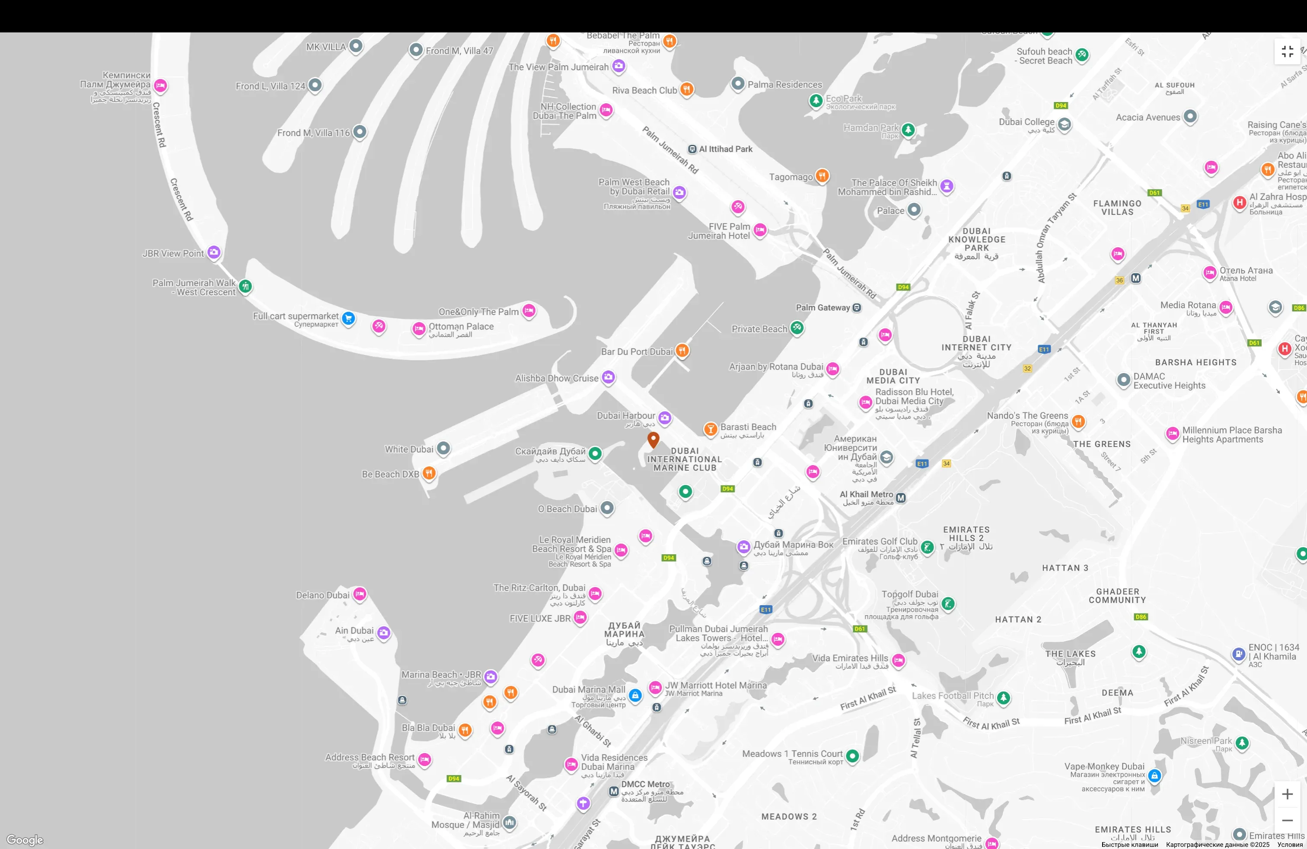
Task: Open JBR View Point camera marker
Action: coord(214,252)
